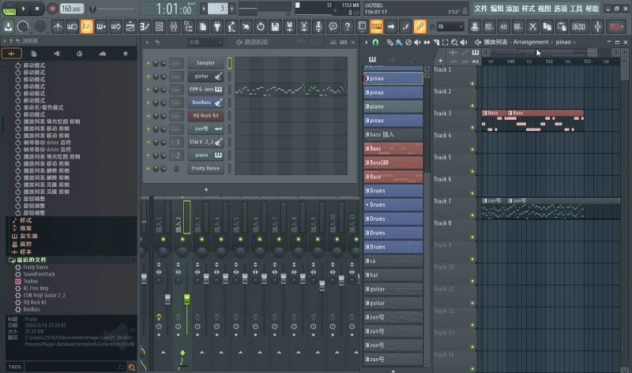Viewport: 632px width, 373px height.
Task: Toggle the magnet snap icon in playlist
Action: (x=375, y=43)
